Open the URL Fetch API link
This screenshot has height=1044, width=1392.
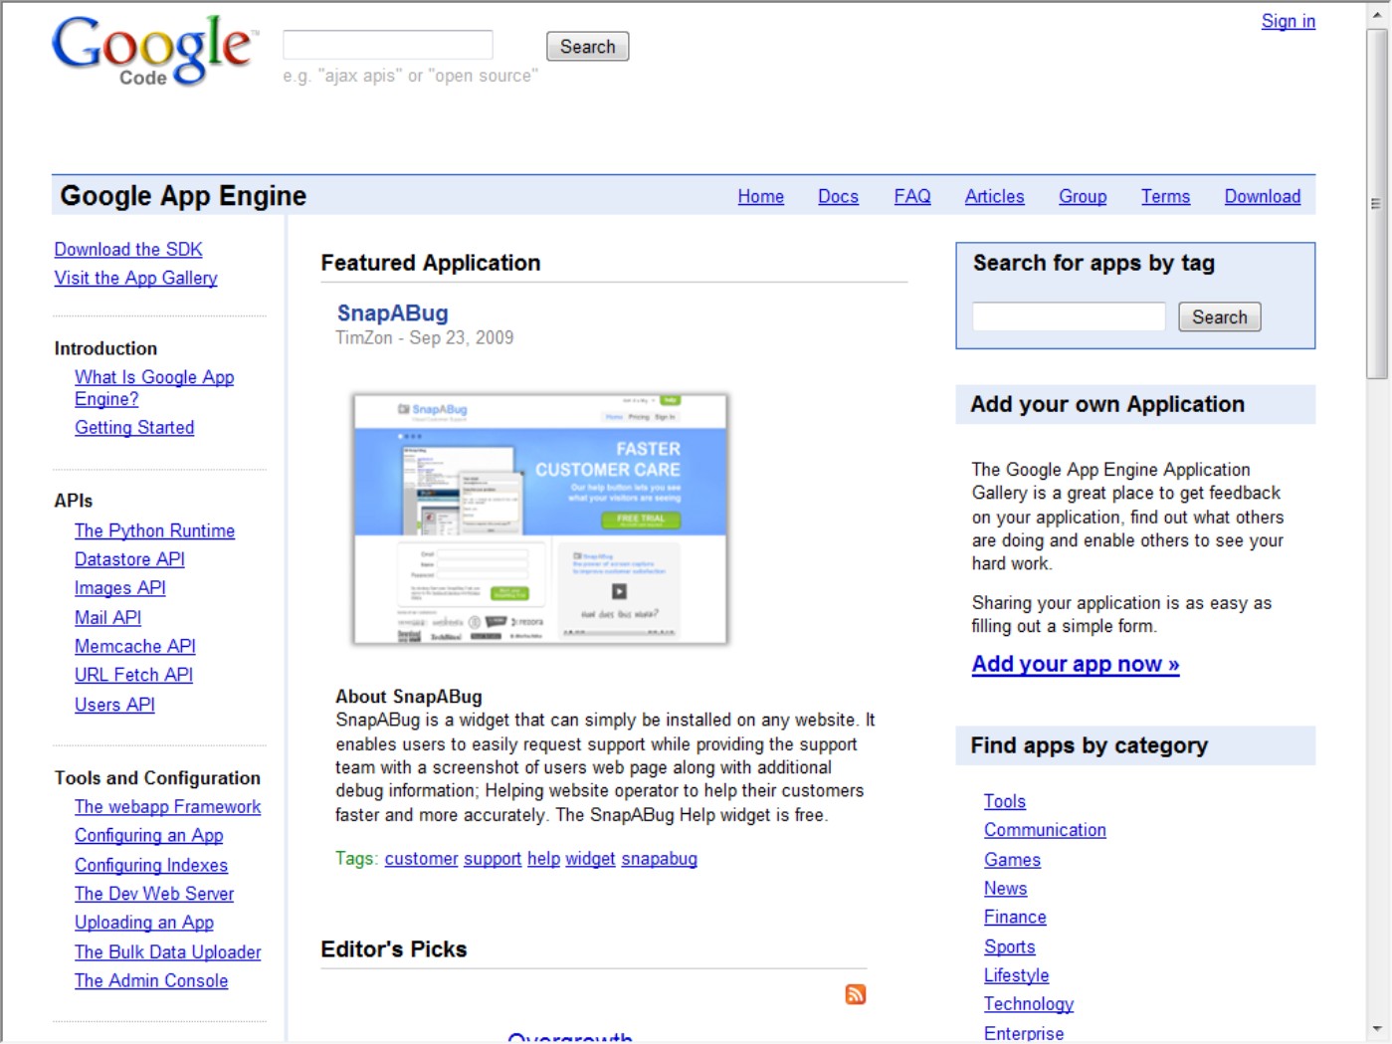point(134,676)
